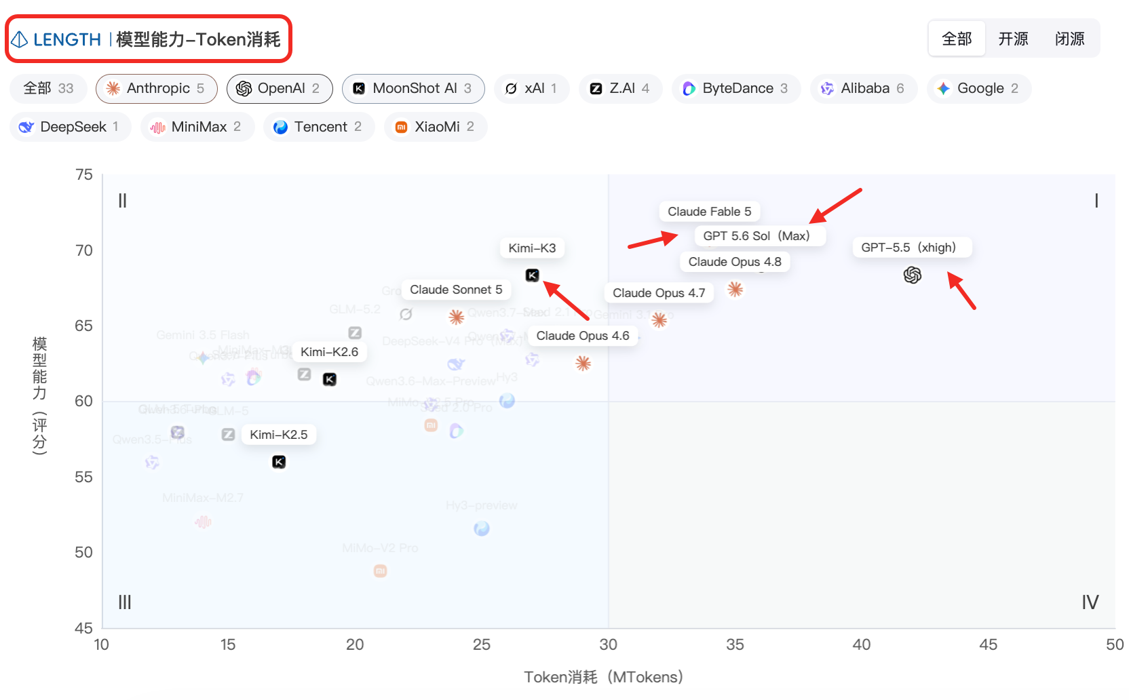
Task: Click the 全部 33 filter chip
Action: [48, 89]
